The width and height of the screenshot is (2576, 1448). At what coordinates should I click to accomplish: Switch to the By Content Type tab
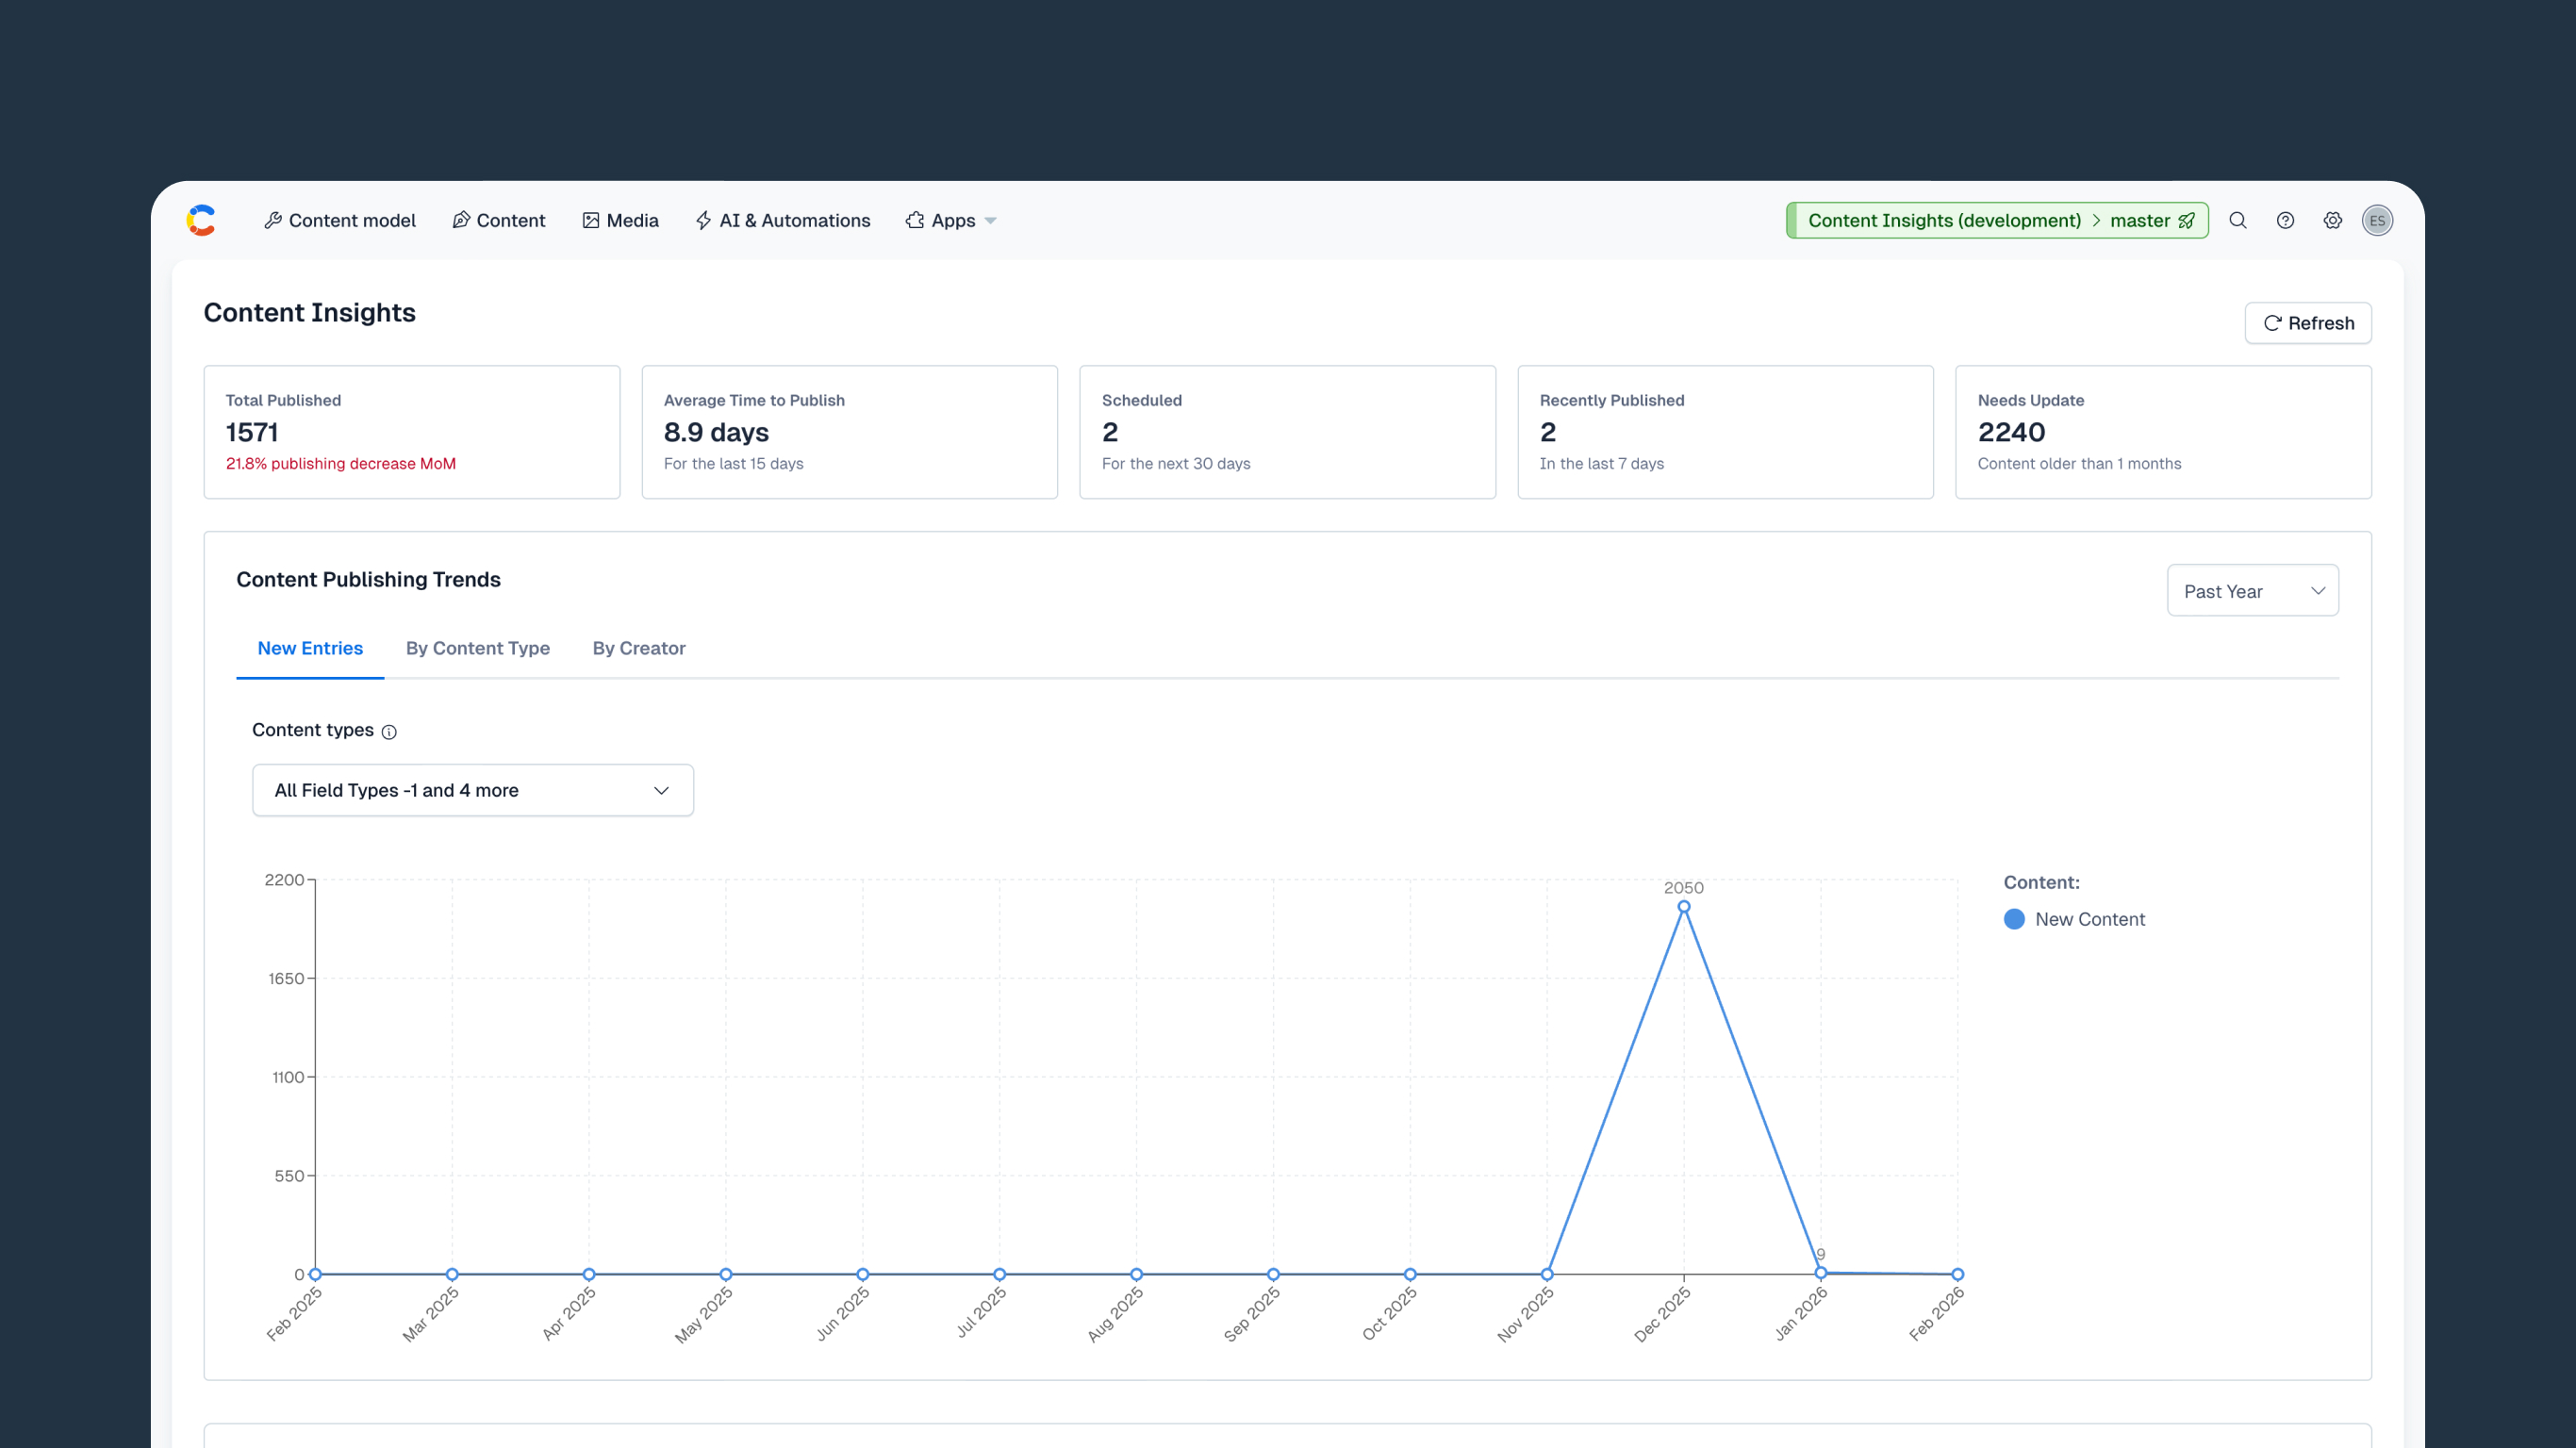point(477,648)
